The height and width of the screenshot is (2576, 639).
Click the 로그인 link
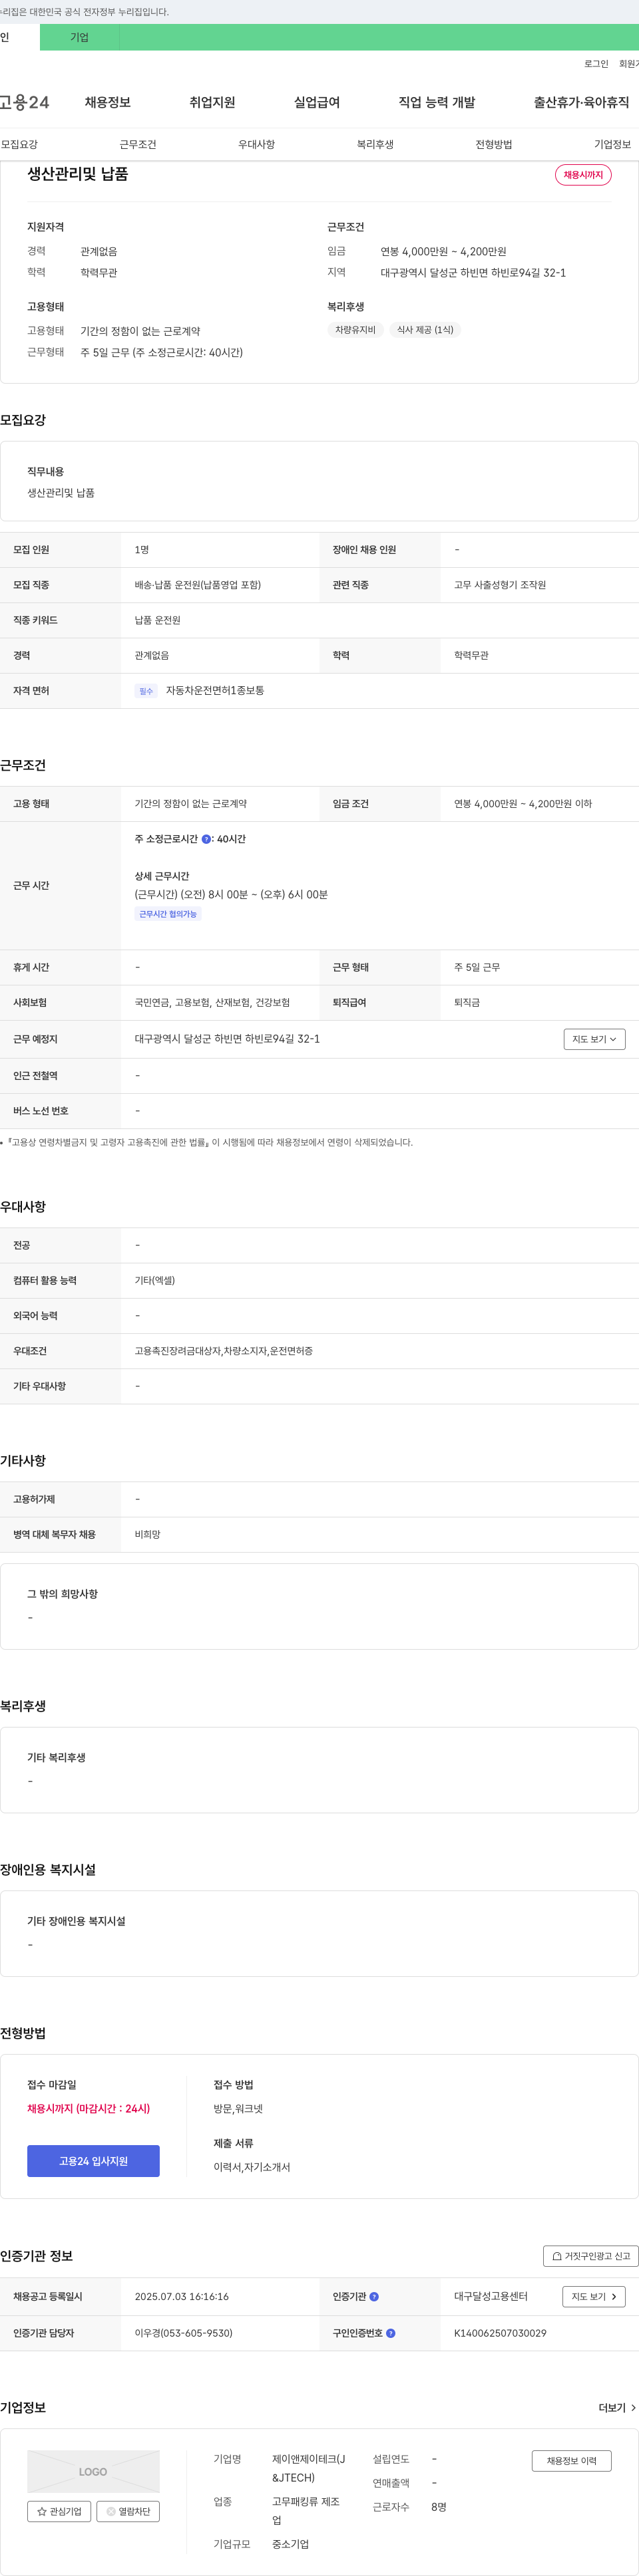pos(596,64)
